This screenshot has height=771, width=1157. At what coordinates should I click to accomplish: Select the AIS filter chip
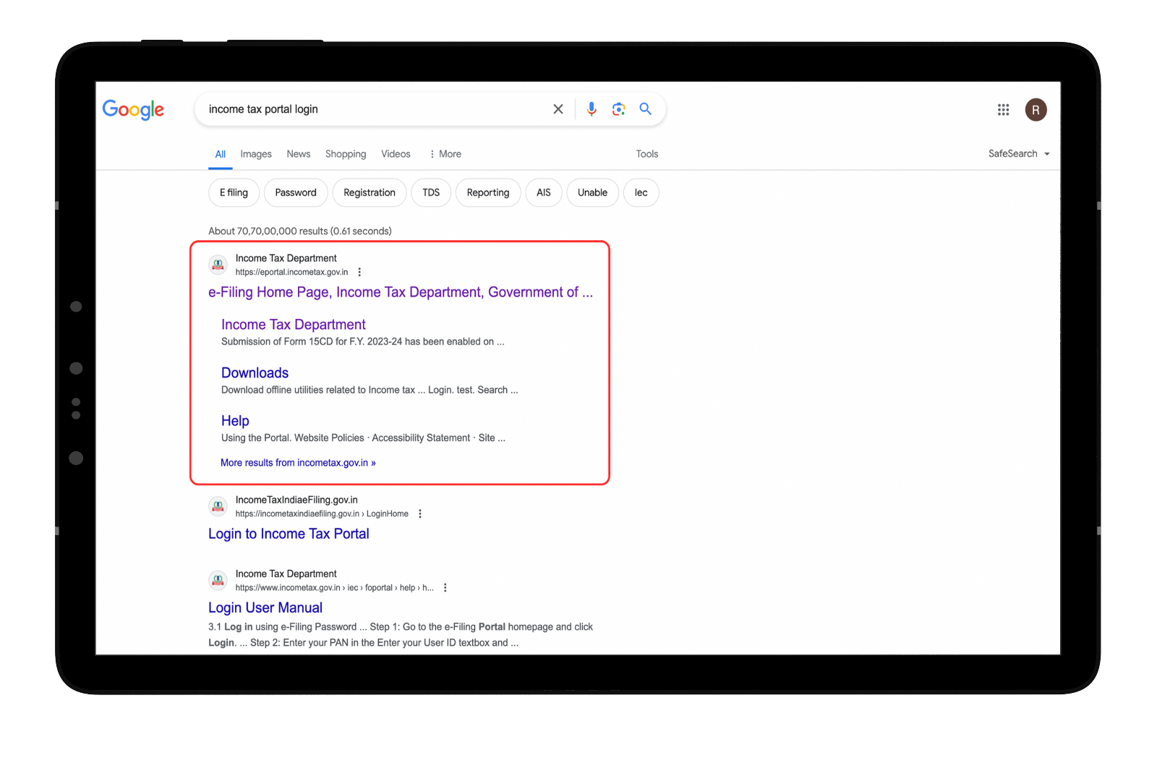(x=544, y=192)
